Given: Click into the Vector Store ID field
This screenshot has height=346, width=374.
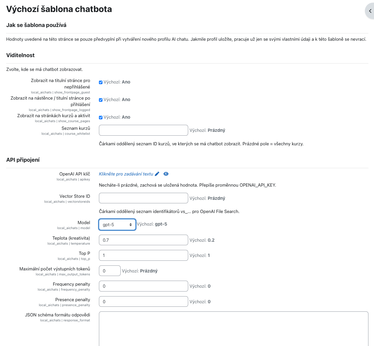Looking at the screenshot, I should point(143,198).
